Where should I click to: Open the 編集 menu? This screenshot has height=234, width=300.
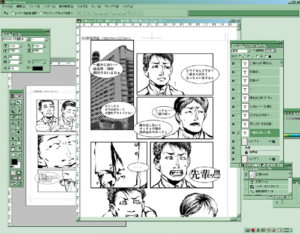21,7
